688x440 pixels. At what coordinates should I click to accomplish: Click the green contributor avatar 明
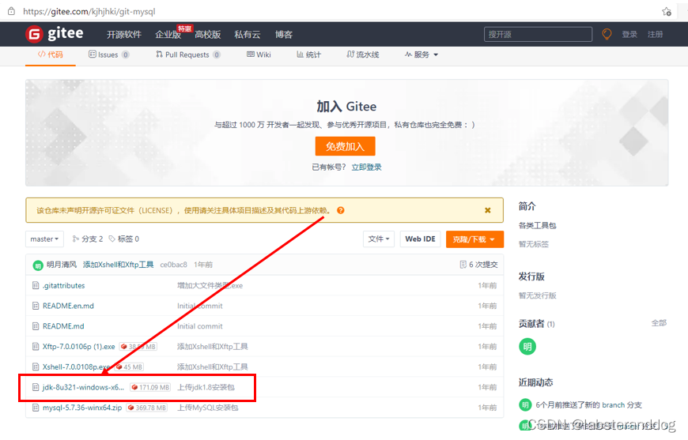(x=527, y=347)
